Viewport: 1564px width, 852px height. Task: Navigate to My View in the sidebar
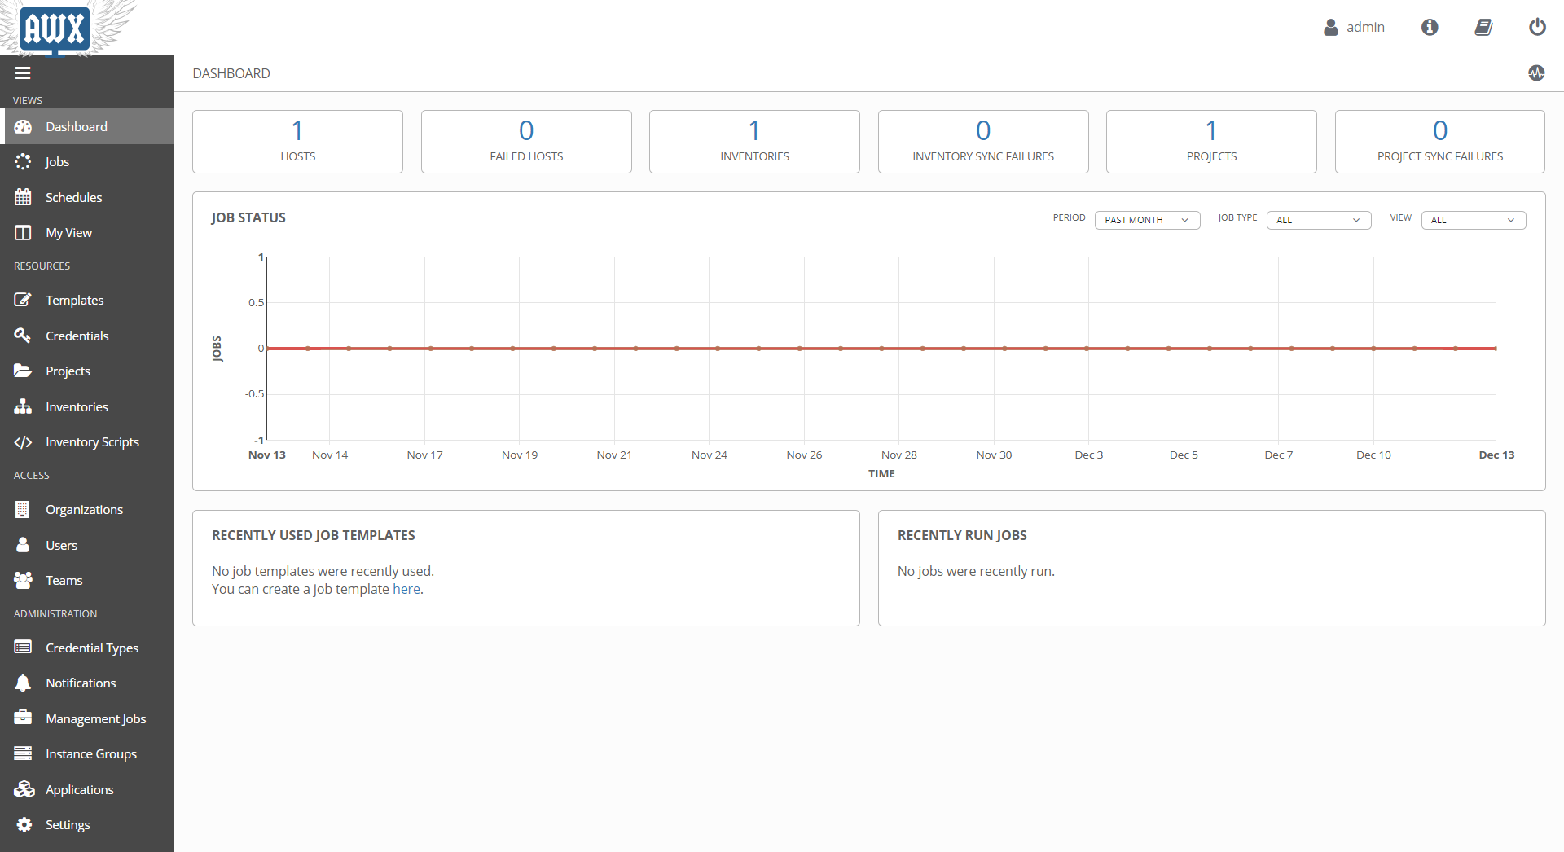click(68, 232)
